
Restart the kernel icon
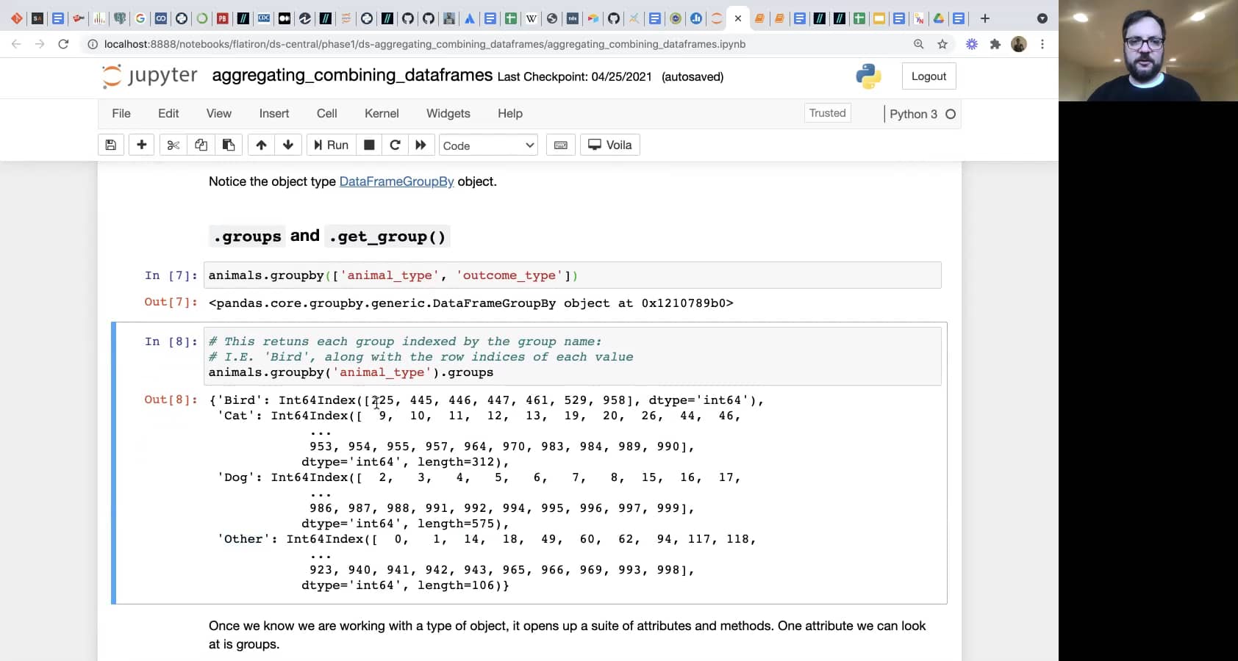395,145
